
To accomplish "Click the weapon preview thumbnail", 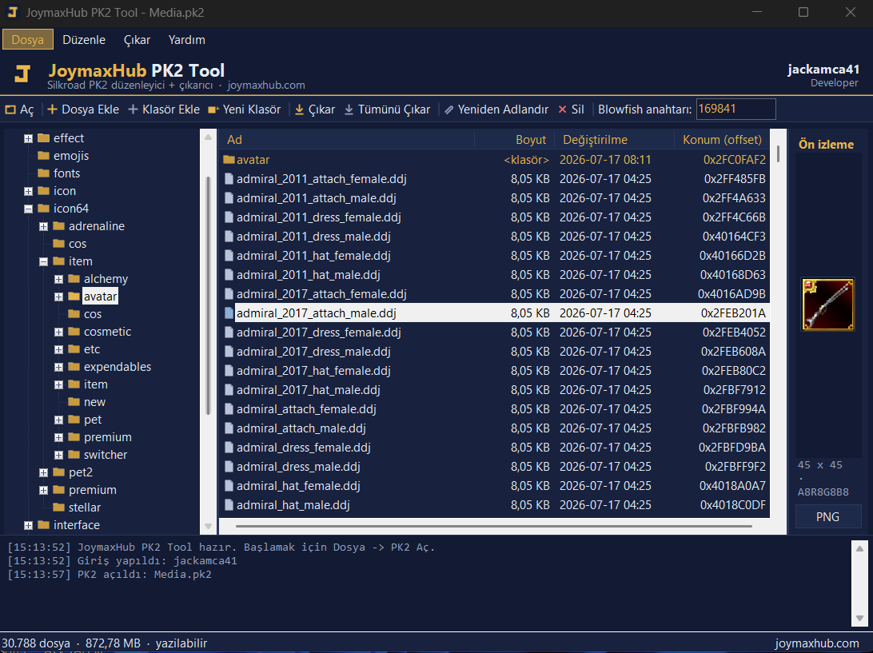I will click(x=827, y=305).
